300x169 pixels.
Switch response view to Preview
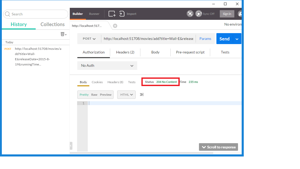[105, 95]
